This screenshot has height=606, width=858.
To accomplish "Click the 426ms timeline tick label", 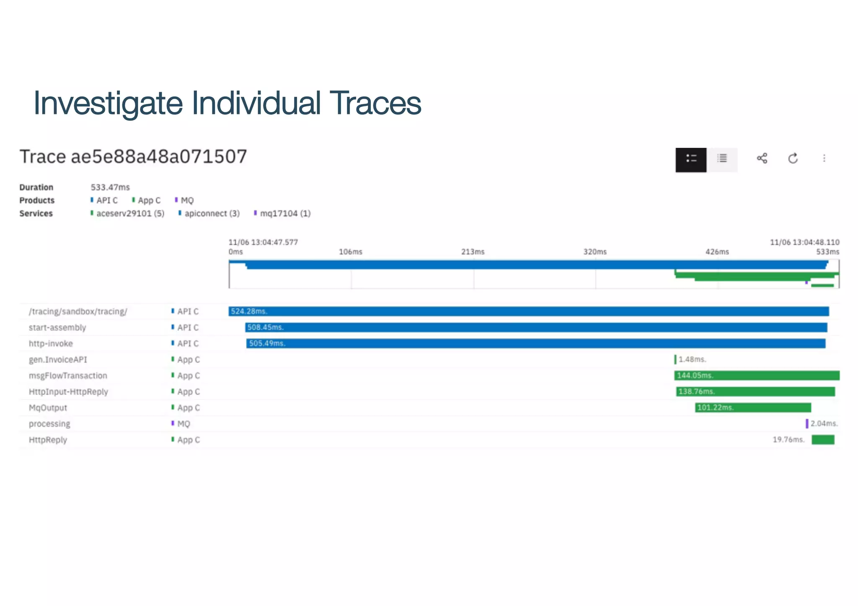I will [x=717, y=252].
